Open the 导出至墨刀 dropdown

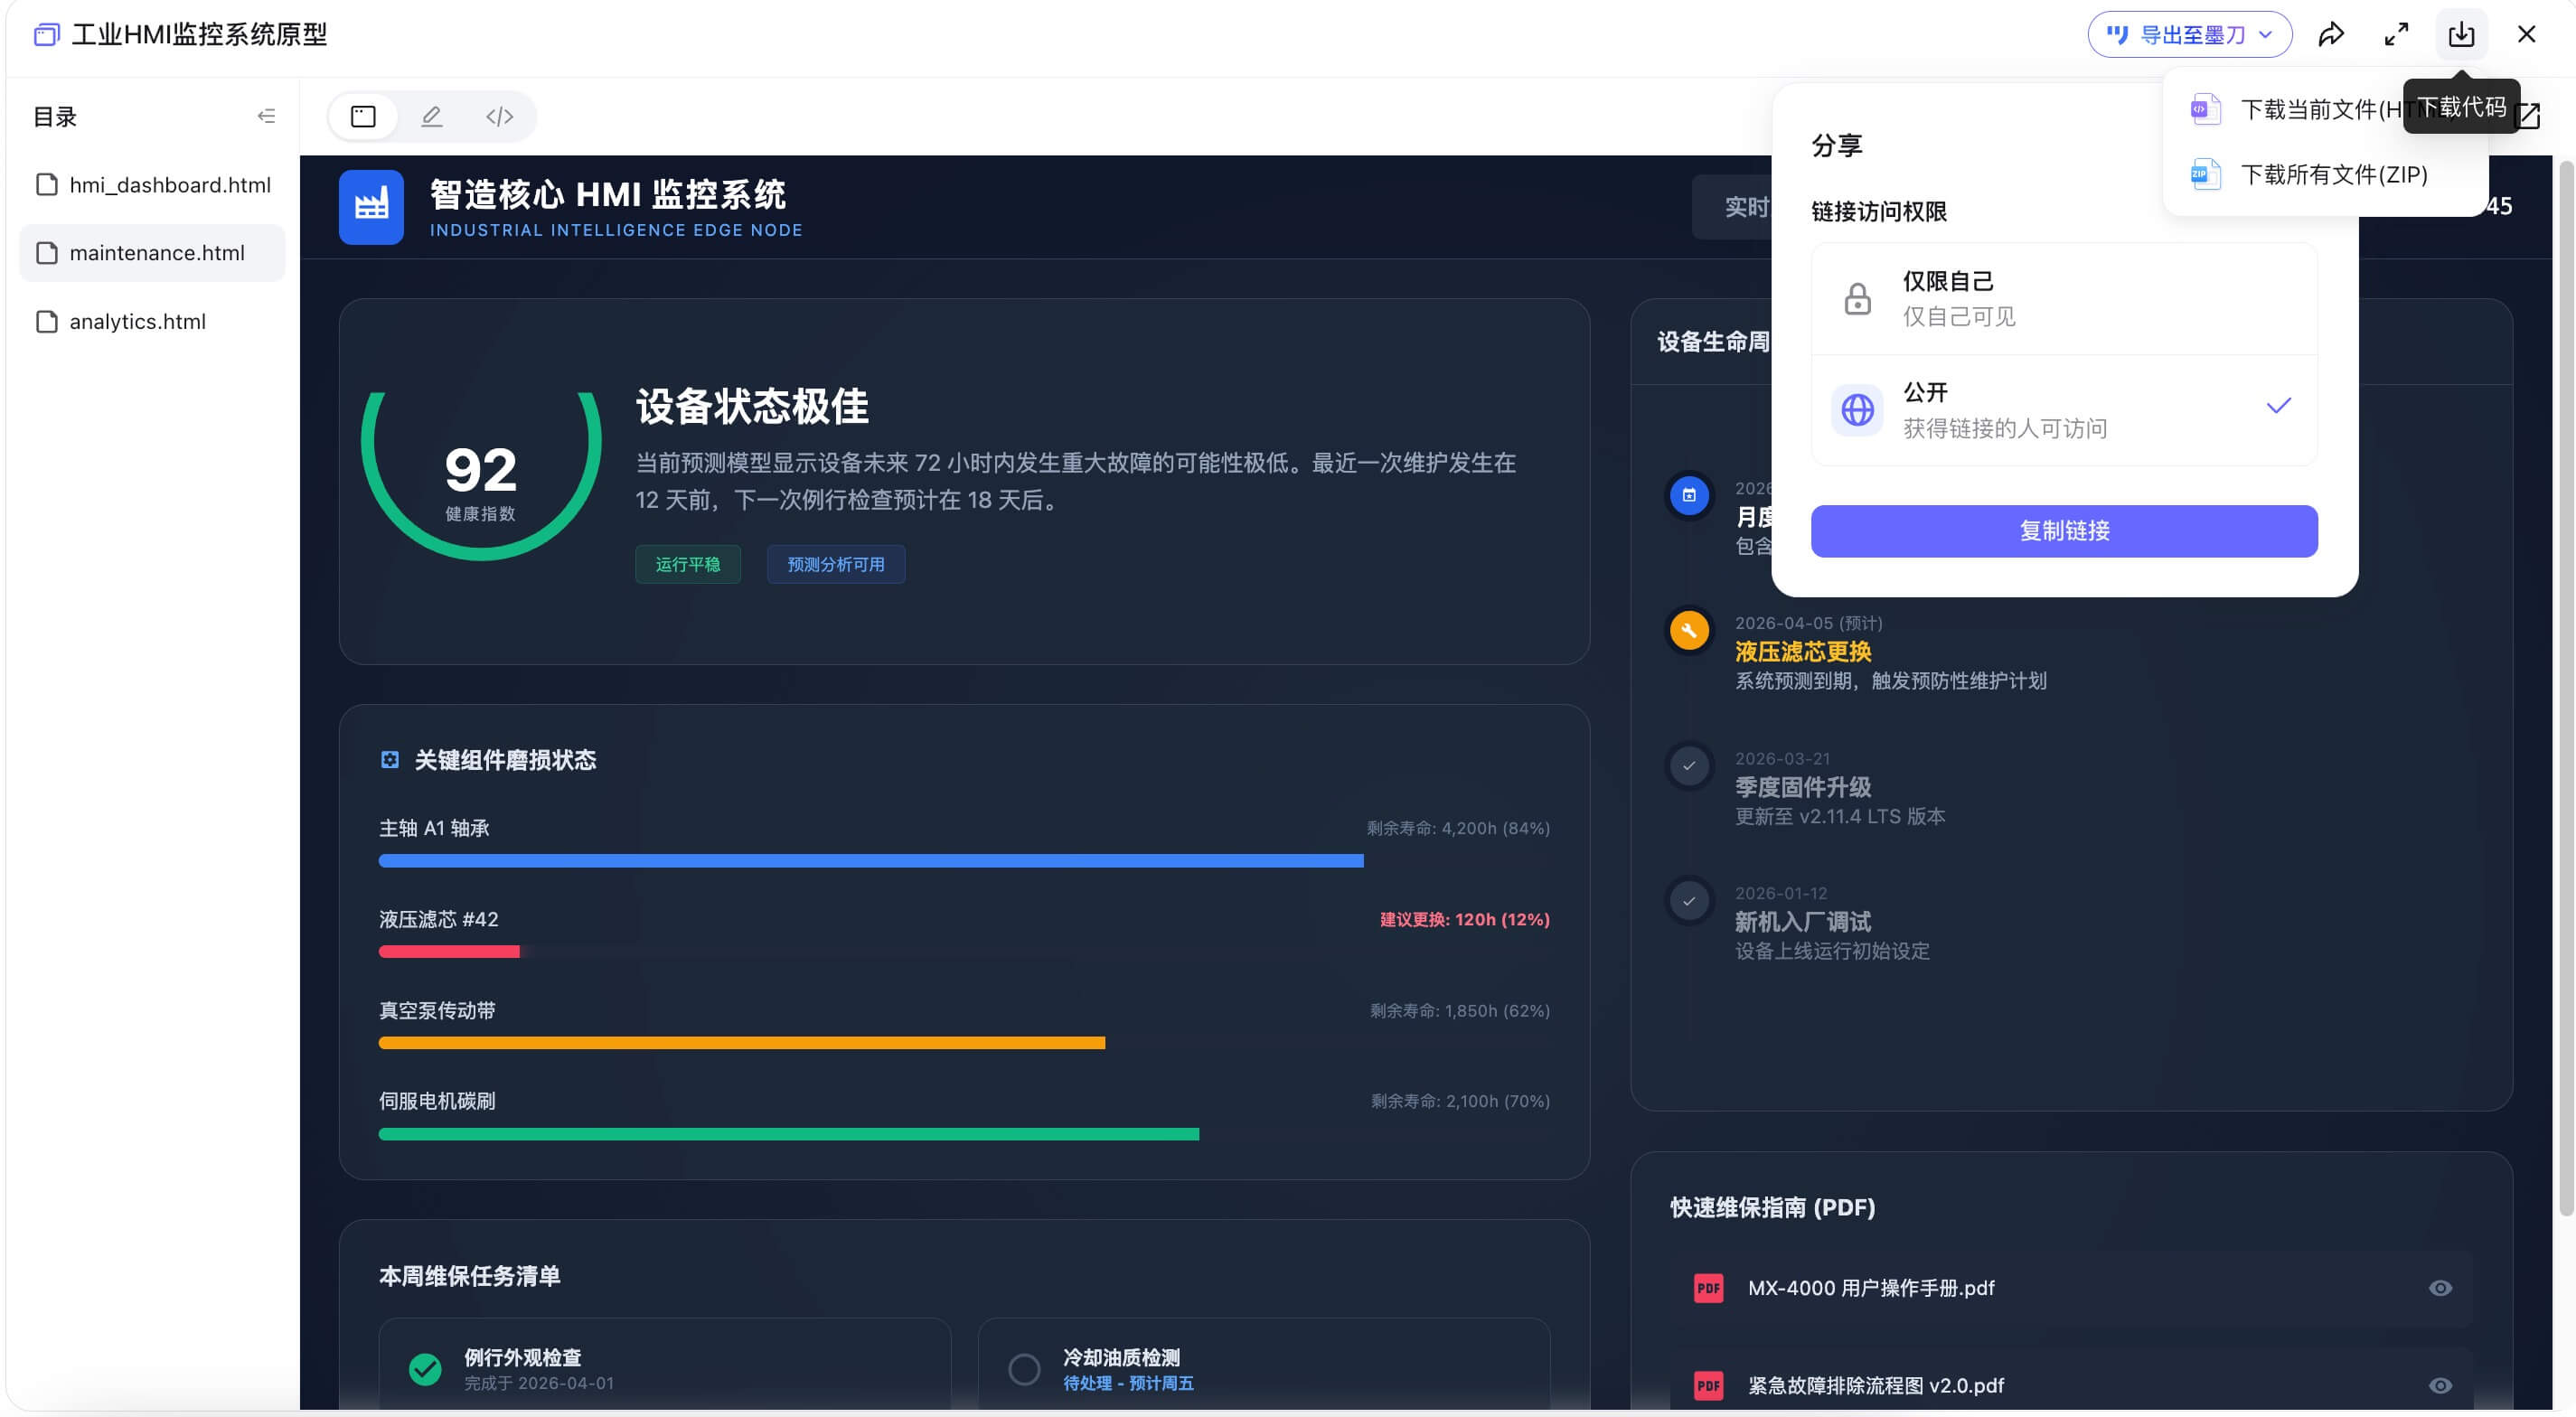[2188, 33]
